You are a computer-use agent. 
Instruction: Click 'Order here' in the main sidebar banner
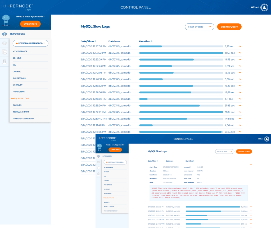(x=30, y=24)
